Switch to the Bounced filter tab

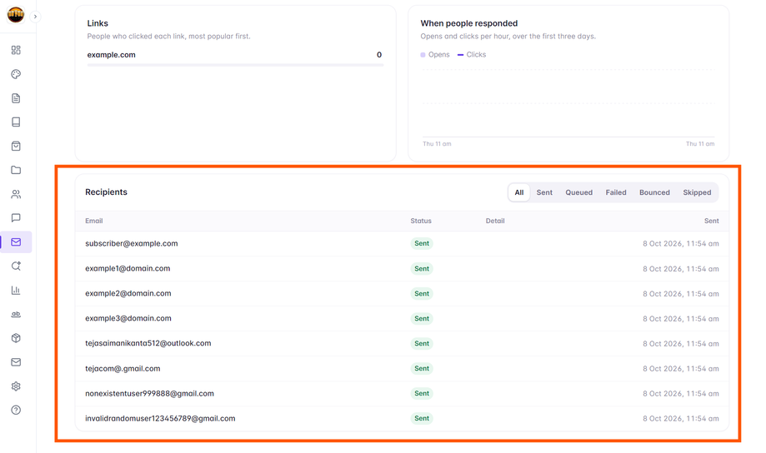tap(654, 192)
